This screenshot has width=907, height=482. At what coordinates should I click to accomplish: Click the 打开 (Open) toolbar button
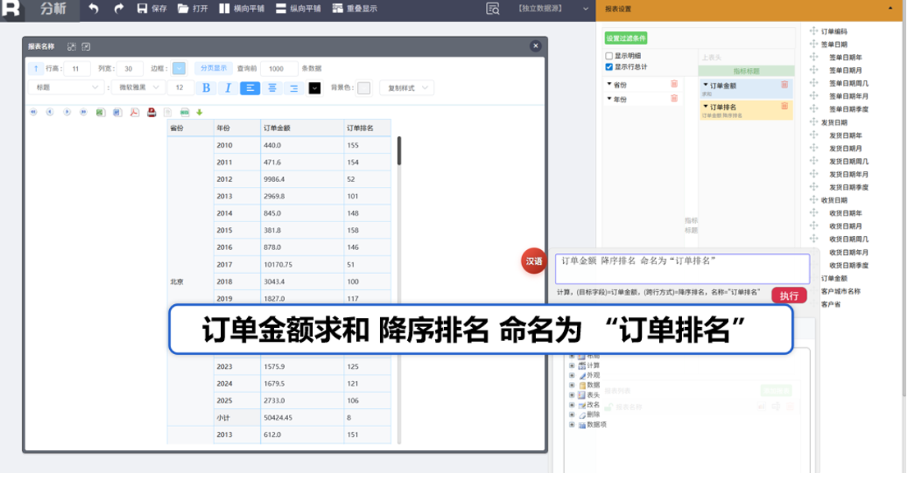click(193, 9)
